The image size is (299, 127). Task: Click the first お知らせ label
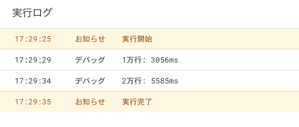[x=90, y=39]
